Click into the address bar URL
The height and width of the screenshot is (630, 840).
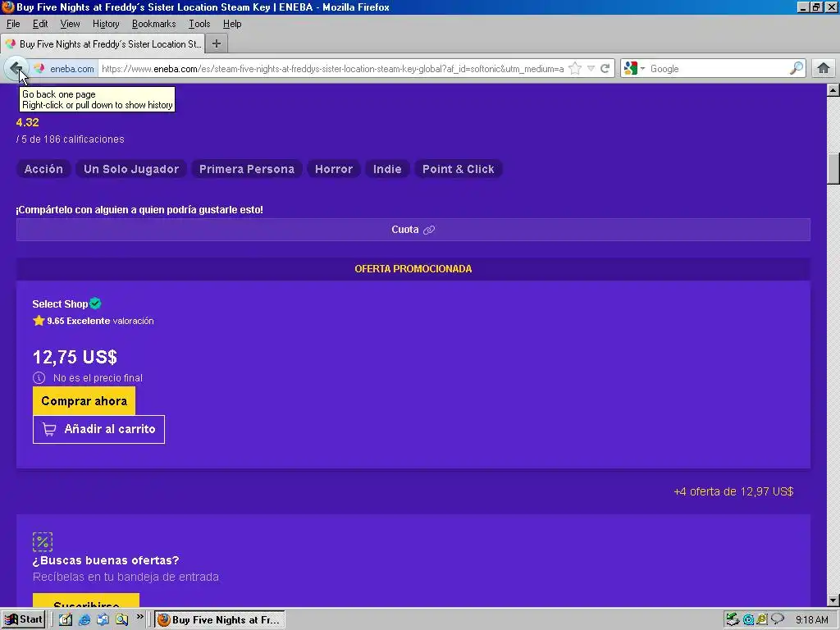tap(332, 69)
